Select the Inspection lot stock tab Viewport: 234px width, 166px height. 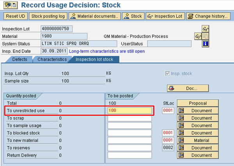[94, 59]
